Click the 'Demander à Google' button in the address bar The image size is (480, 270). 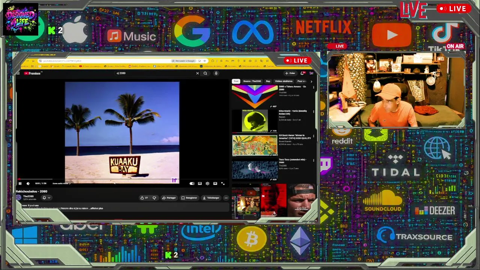[184, 61]
